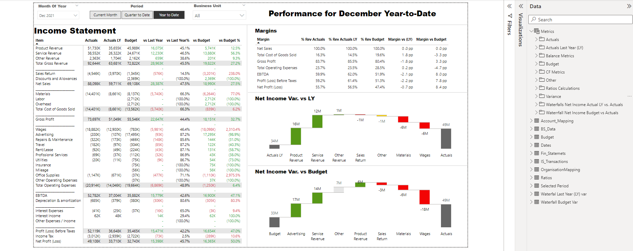Click the EBITDA row in Income Statement
This screenshot has height=251, width=633.
pyautogui.click(x=138, y=195)
